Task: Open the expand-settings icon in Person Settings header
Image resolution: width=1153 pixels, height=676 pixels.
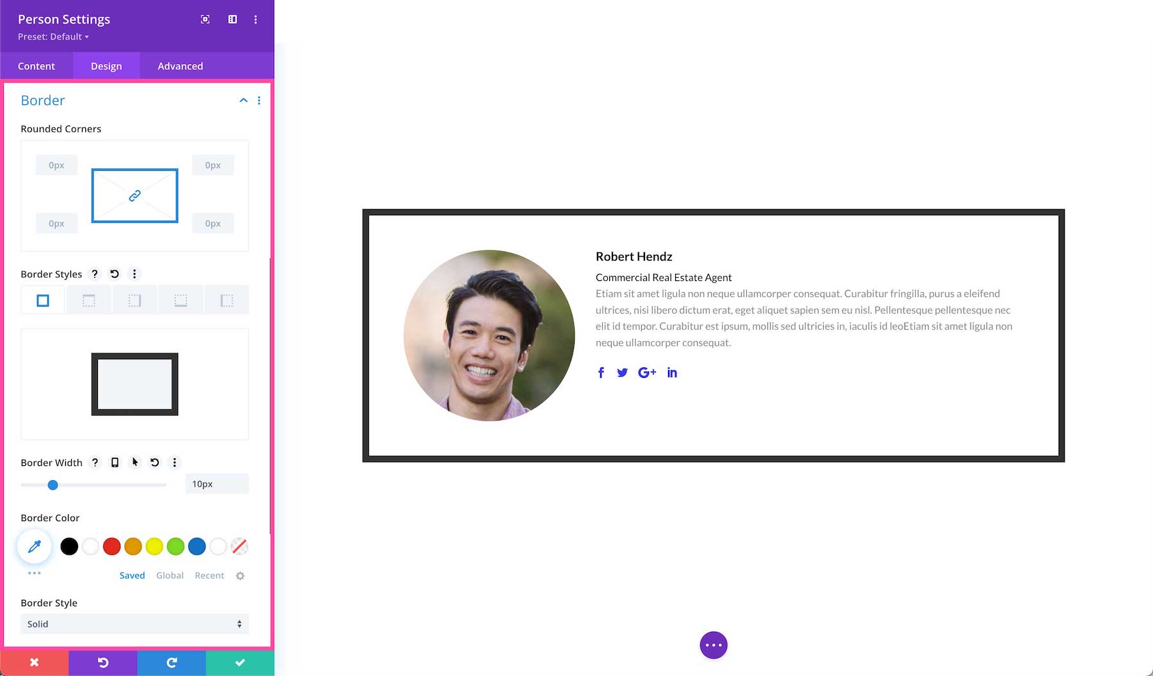Action: [204, 19]
